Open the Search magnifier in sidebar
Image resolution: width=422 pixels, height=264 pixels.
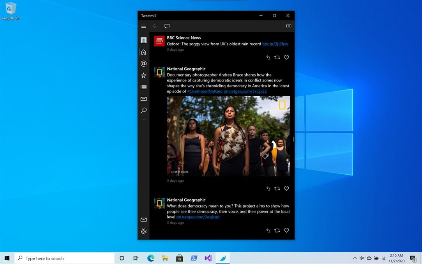point(143,111)
